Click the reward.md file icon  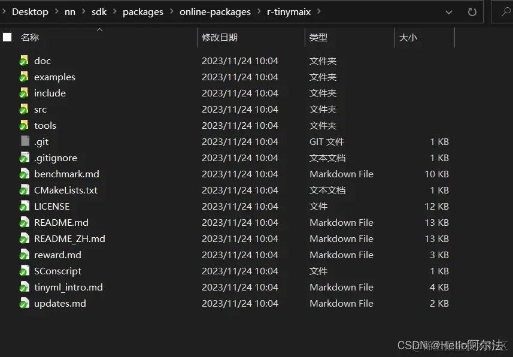pyautogui.click(x=24, y=255)
